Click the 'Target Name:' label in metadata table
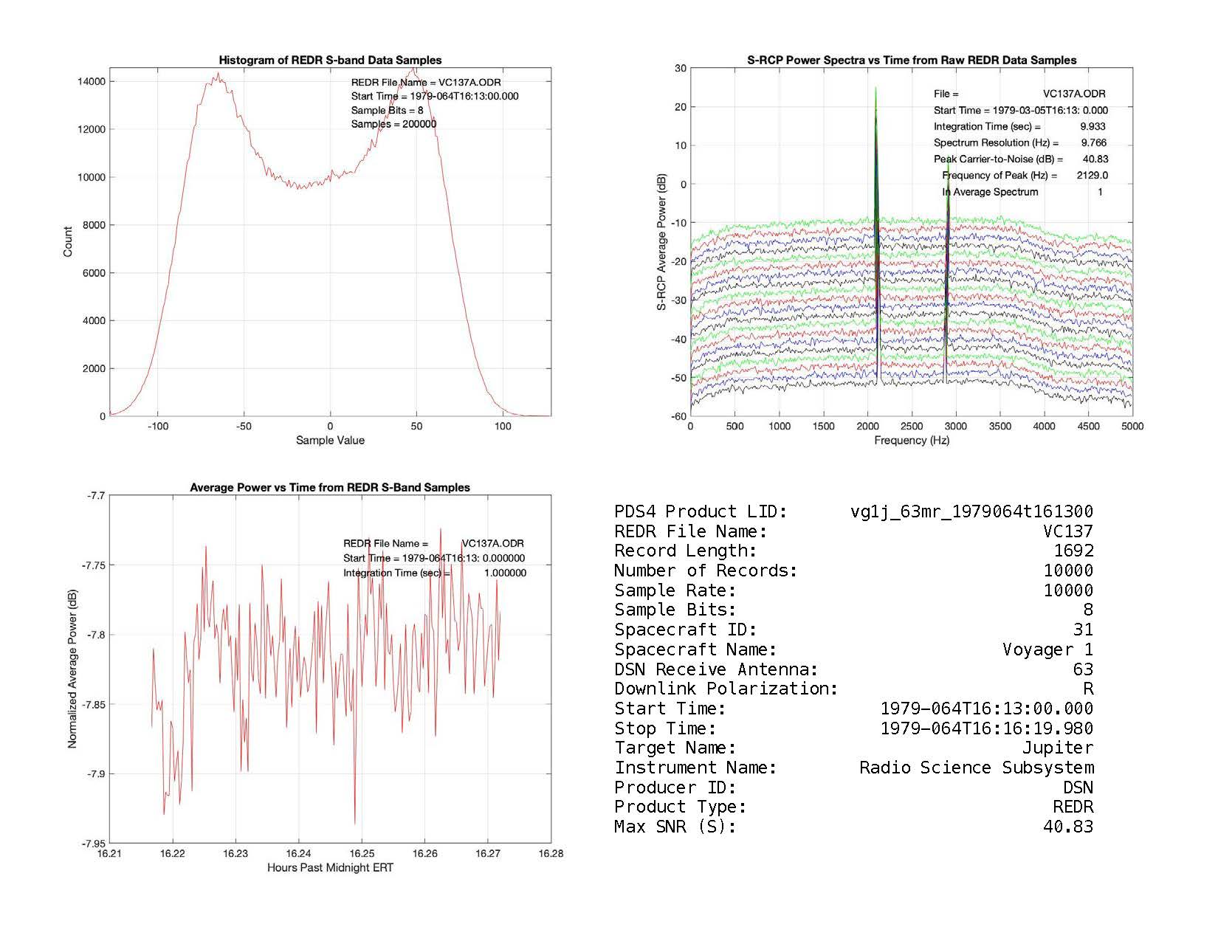1218x941 pixels. coord(675,748)
